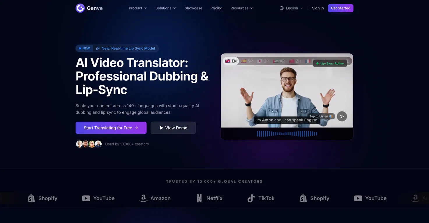Unmute the demo video with speaker icon
The image size is (429, 223).
point(342,116)
